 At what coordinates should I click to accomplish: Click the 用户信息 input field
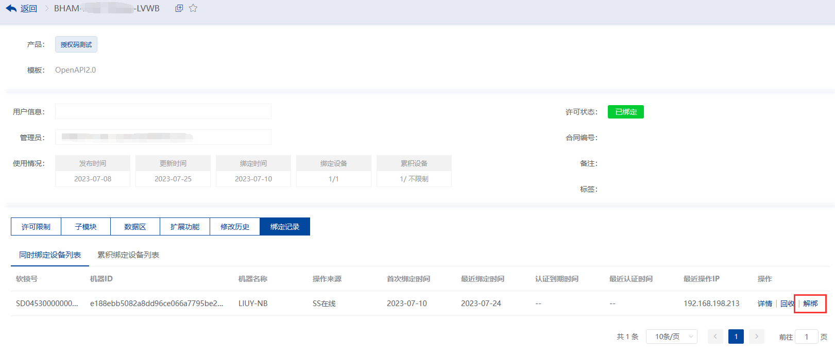coord(163,111)
